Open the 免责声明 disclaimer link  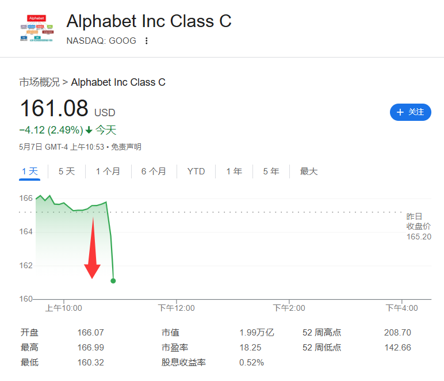point(126,147)
